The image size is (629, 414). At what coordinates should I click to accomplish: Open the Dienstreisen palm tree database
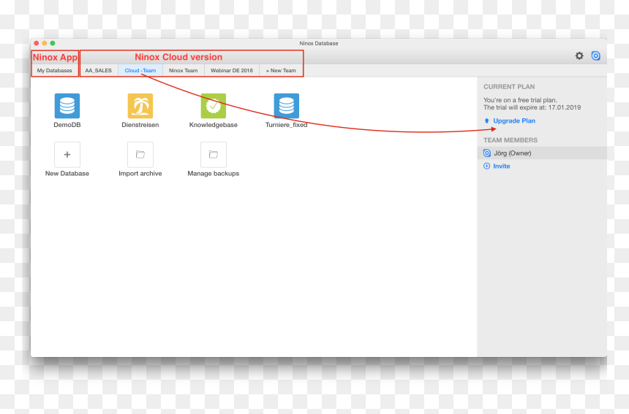pyautogui.click(x=140, y=106)
